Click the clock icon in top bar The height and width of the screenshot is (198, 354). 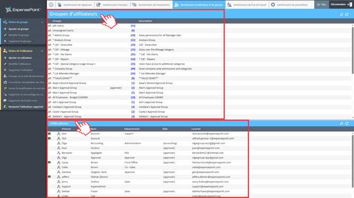pyautogui.click(x=51, y=5)
